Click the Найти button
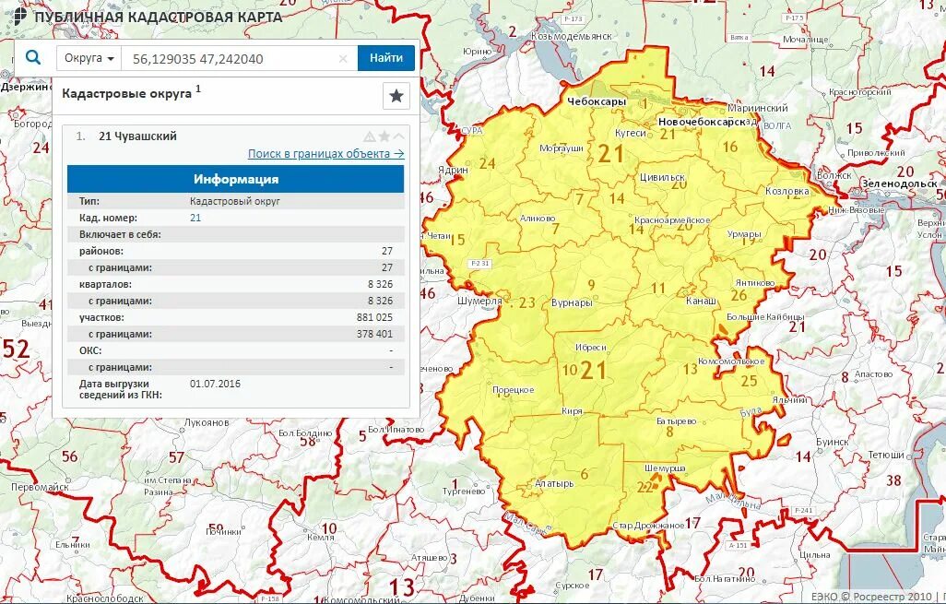The image size is (946, 604). pyautogui.click(x=386, y=58)
